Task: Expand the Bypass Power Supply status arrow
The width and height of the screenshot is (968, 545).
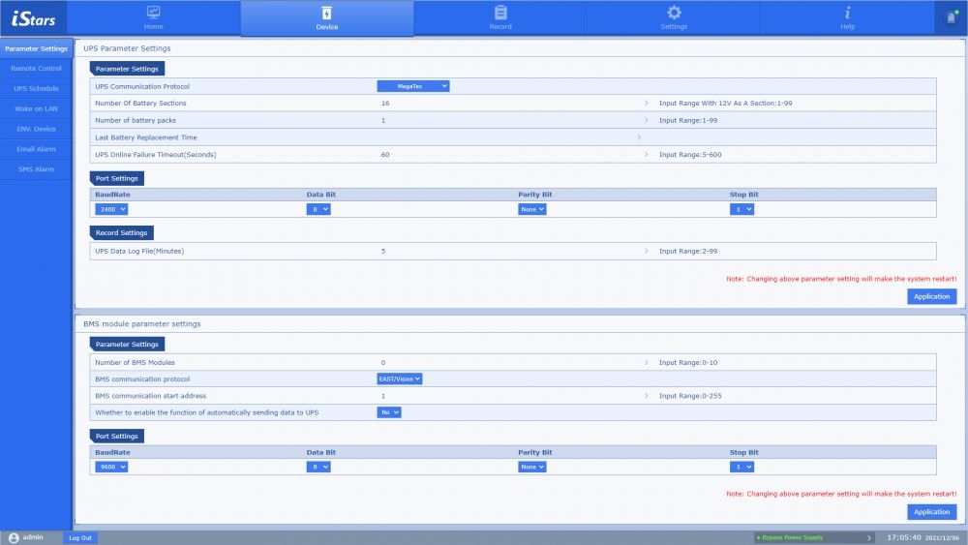Action: point(869,537)
